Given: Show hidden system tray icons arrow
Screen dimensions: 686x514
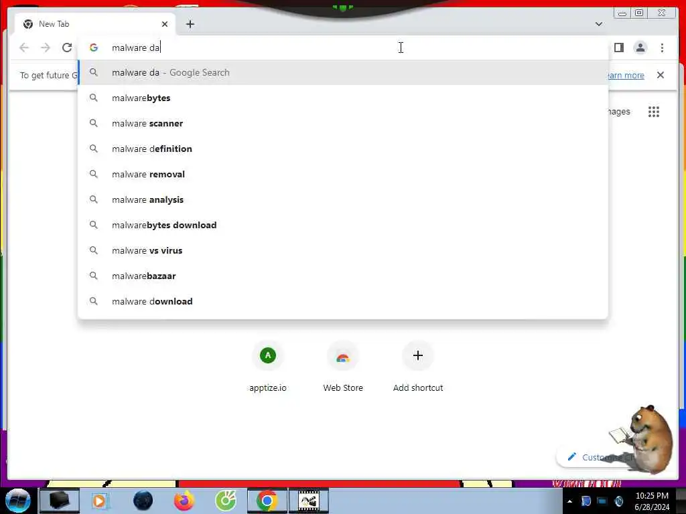Looking at the screenshot, I should coord(569,501).
